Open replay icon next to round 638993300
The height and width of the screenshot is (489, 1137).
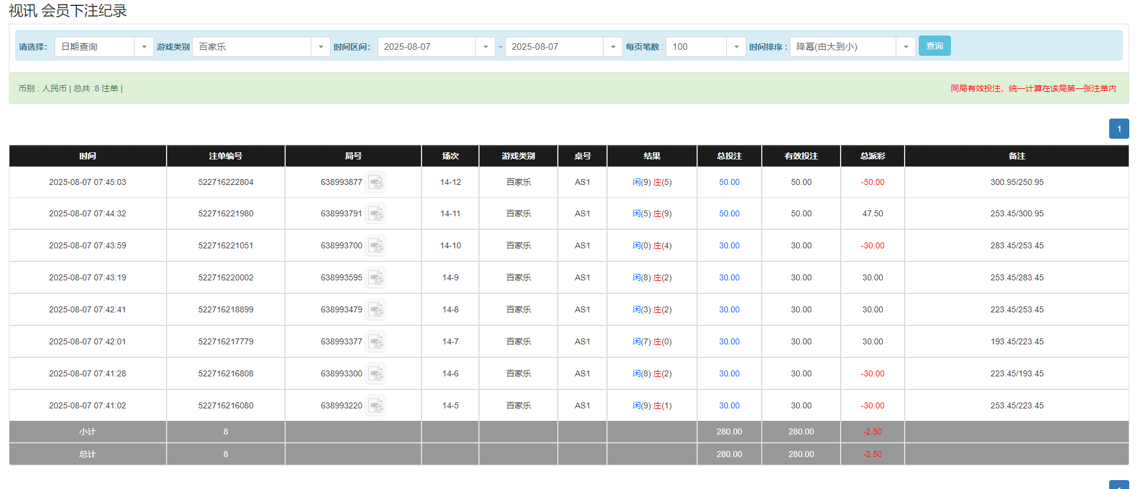pyautogui.click(x=375, y=374)
